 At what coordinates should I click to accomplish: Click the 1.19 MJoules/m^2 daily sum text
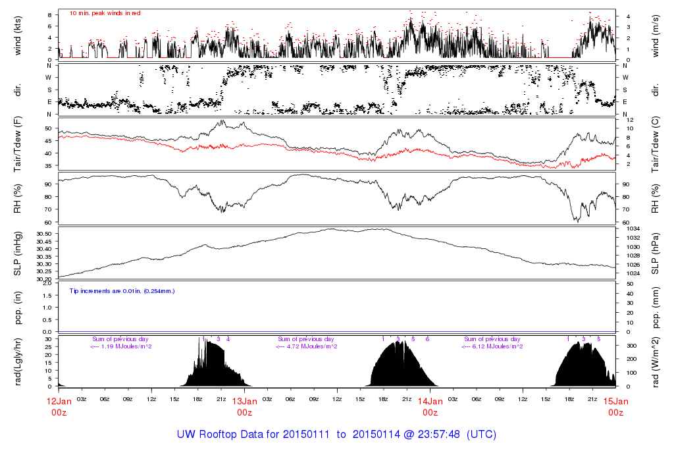[x=121, y=346]
